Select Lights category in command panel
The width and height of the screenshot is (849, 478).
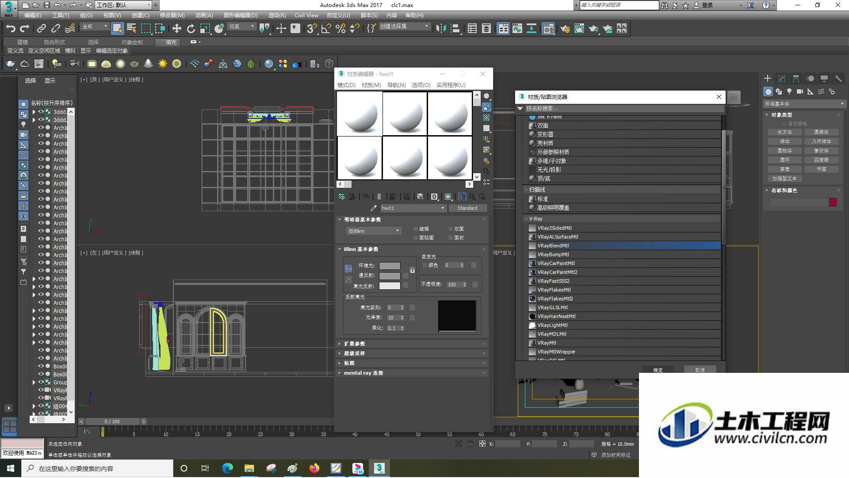[789, 92]
